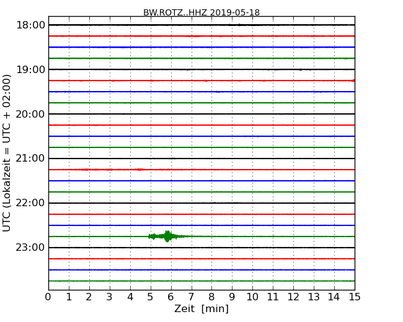The image size is (403, 322).
Task: Click the x-axis tick label 5
Action: click(151, 297)
